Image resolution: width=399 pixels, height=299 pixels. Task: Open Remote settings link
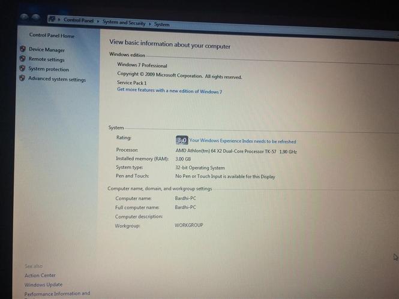46,59
